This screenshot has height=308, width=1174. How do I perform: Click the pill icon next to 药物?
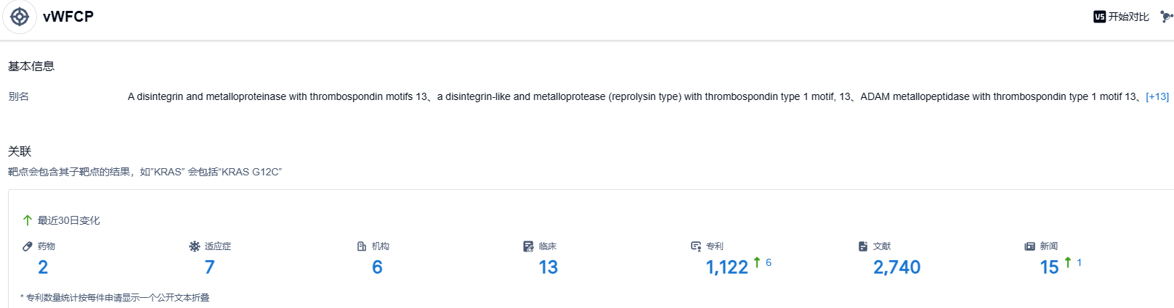click(x=28, y=246)
